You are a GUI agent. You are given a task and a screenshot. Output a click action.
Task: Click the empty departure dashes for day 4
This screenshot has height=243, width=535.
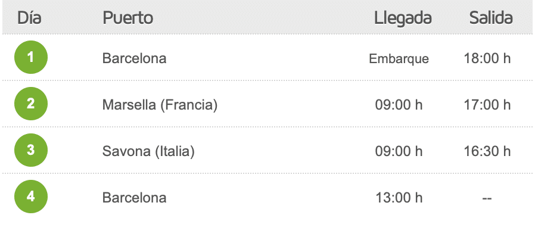(x=487, y=199)
